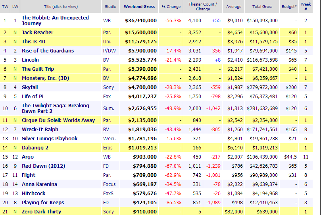This screenshot has width=321, height=215.
Task: Open the Dabangg 2 title link
Action: click(35, 148)
